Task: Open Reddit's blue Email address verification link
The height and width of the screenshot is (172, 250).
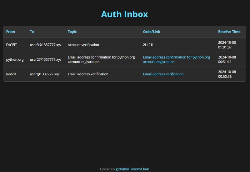Action: tap(163, 74)
